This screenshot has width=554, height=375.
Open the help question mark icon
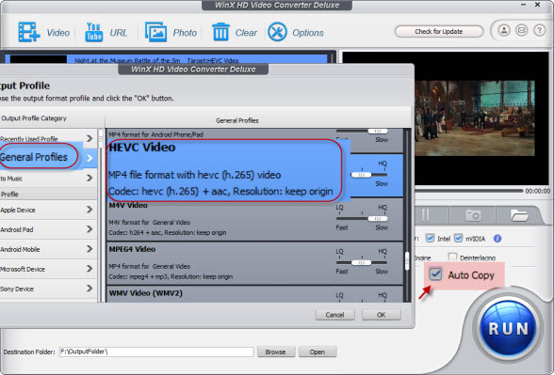point(539,30)
